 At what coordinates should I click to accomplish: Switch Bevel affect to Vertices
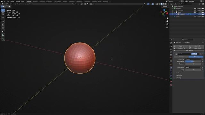pos(181,57)
